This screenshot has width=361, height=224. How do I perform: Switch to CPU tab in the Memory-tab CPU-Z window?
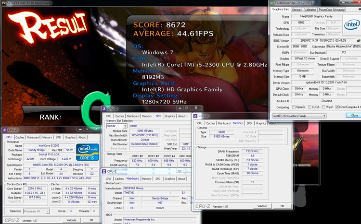(x=200, y=123)
